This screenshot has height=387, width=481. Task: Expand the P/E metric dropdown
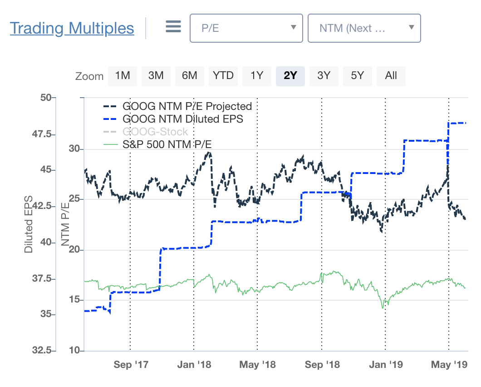click(x=246, y=28)
